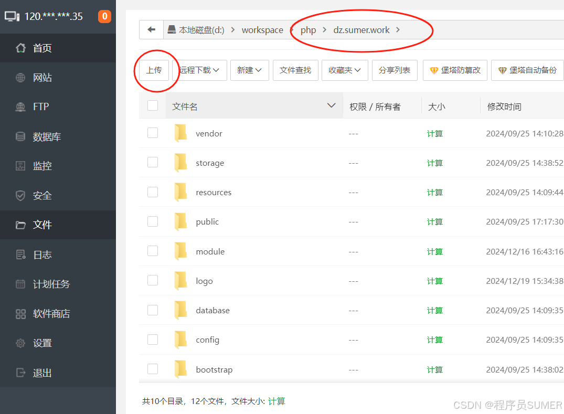This screenshot has height=414, width=564.
Task: Open 计划任务 in the sidebar
Action: [58, 284]
